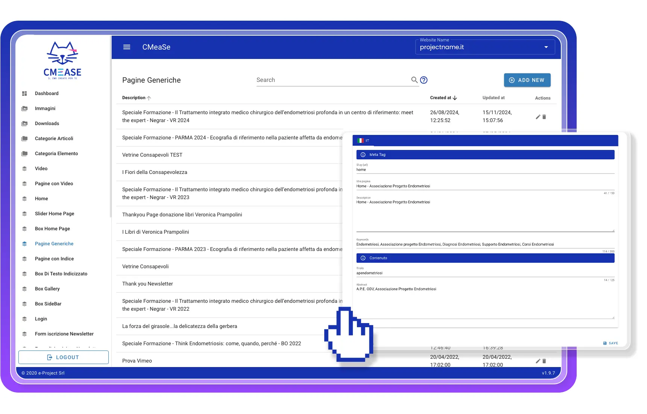647x414 pixels.
Task: Click the Home layers icon in sidebar
Action: coord(24,199)
